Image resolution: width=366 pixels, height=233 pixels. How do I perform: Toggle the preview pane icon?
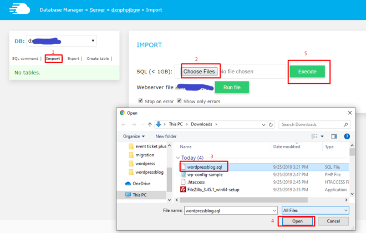pos(334,136)
